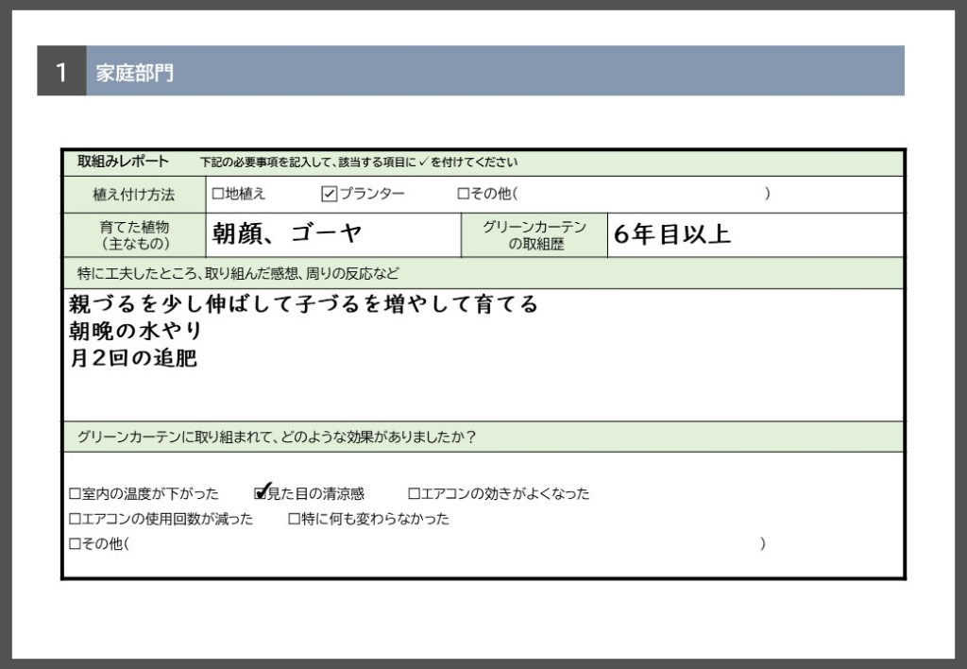This screenshot has height=669, width=967.
Task: Click the 育てた植物(主なもの) label cell
Action: tap(133, 235)
